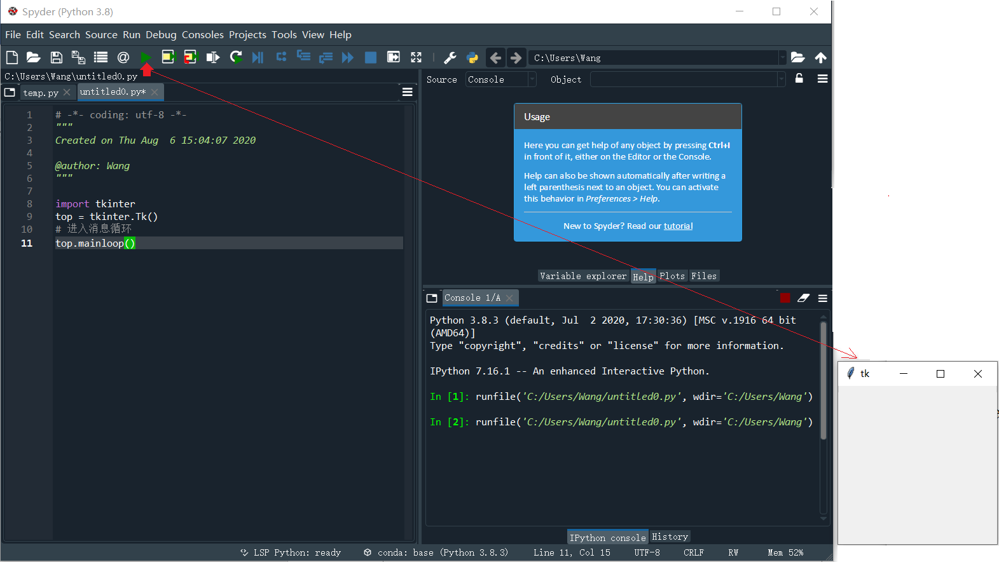Click the debugger step-return icon

click(326, 57)
